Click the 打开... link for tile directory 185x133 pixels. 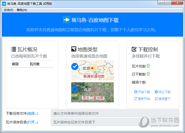coord(32,122)
